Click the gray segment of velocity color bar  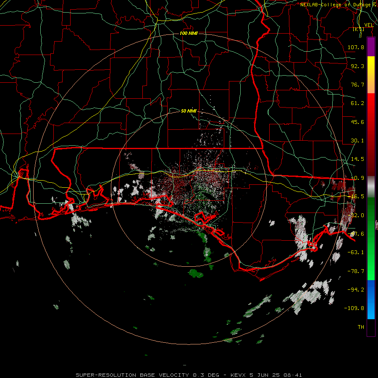pyautogui.click(x=371, y=187)
